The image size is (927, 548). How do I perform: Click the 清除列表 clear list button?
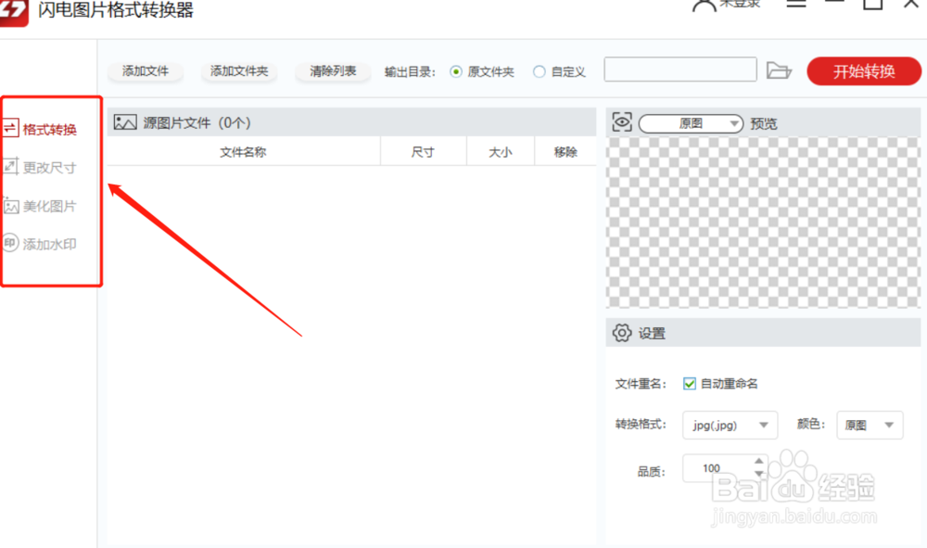[x=332, y=70]
